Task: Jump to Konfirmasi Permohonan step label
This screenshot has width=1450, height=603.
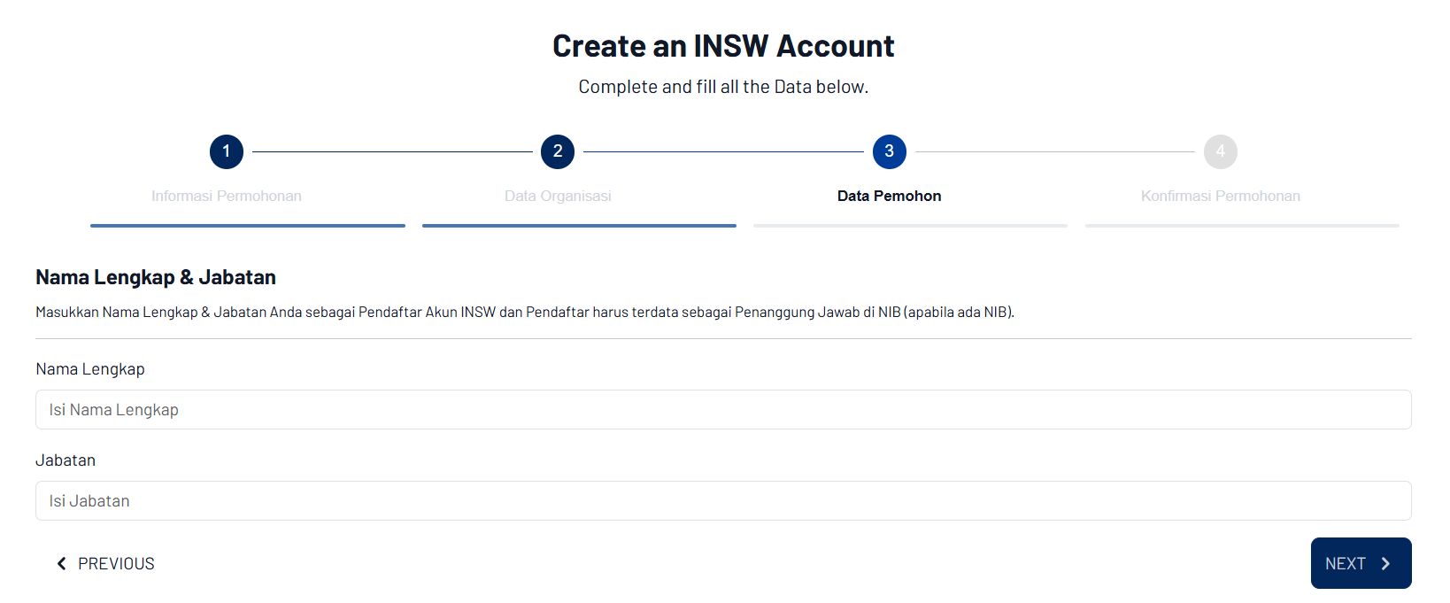Action: click(1220, 196)
